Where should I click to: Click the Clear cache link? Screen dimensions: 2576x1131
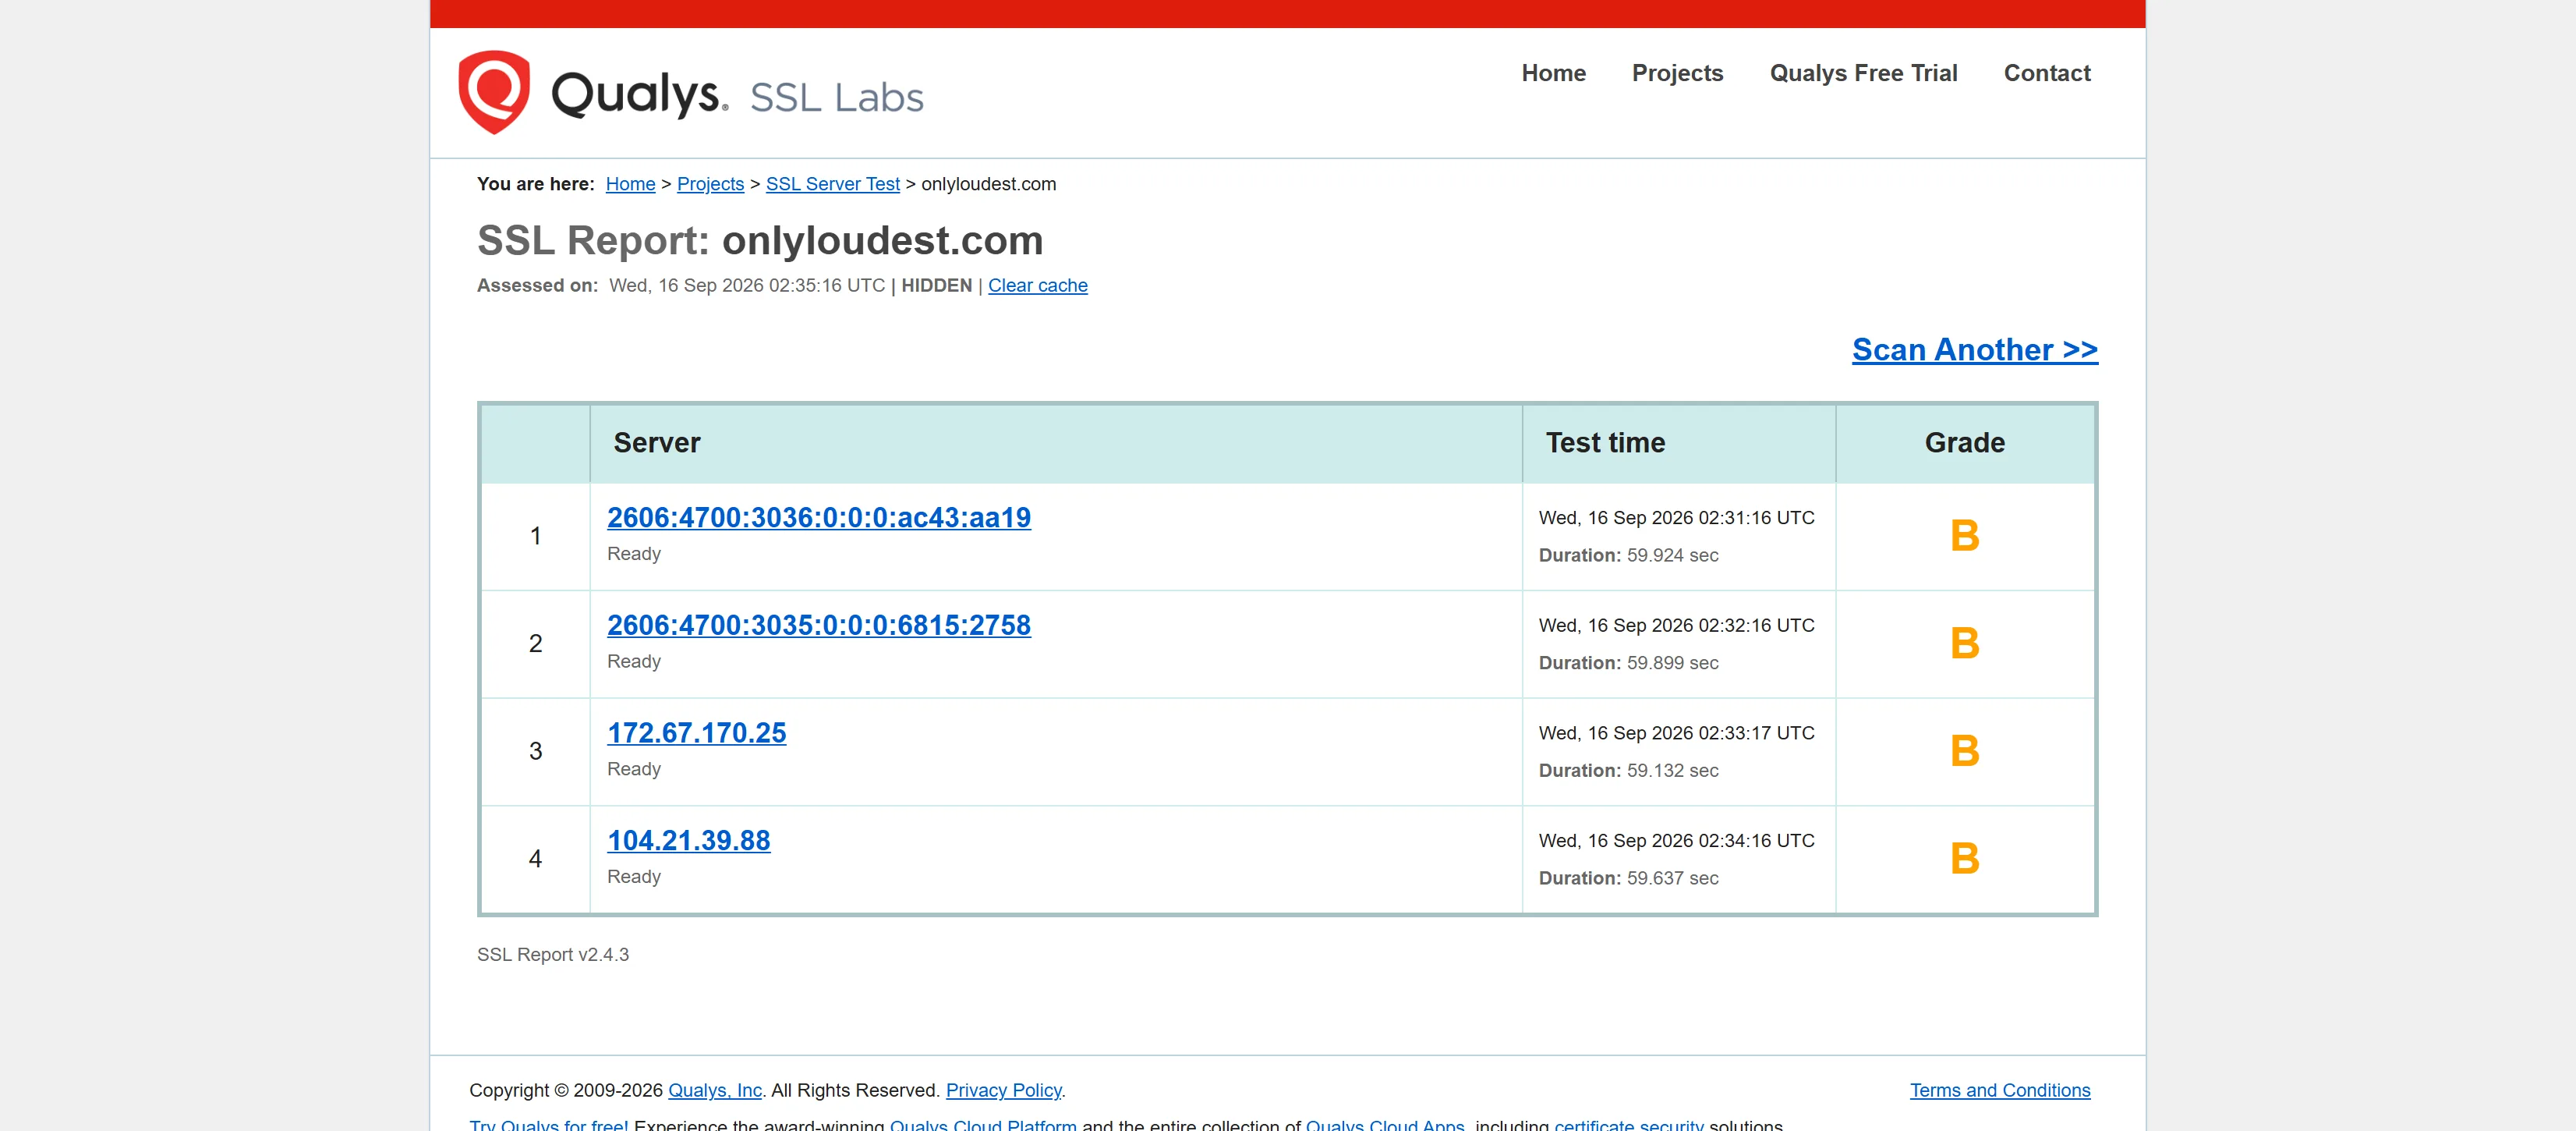(x=1037, y=286)
